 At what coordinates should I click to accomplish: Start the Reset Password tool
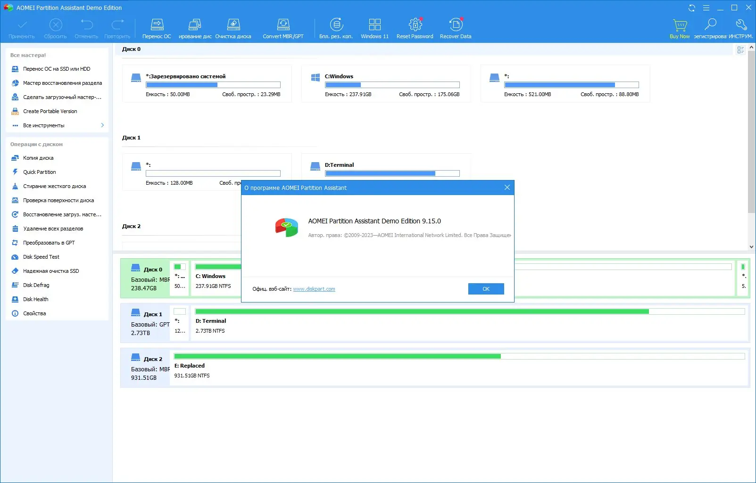pyautogui.click(x=415, y=28)
